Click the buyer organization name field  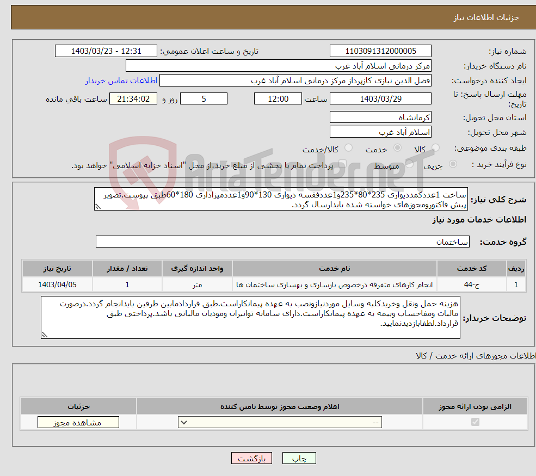click(278, 66)
